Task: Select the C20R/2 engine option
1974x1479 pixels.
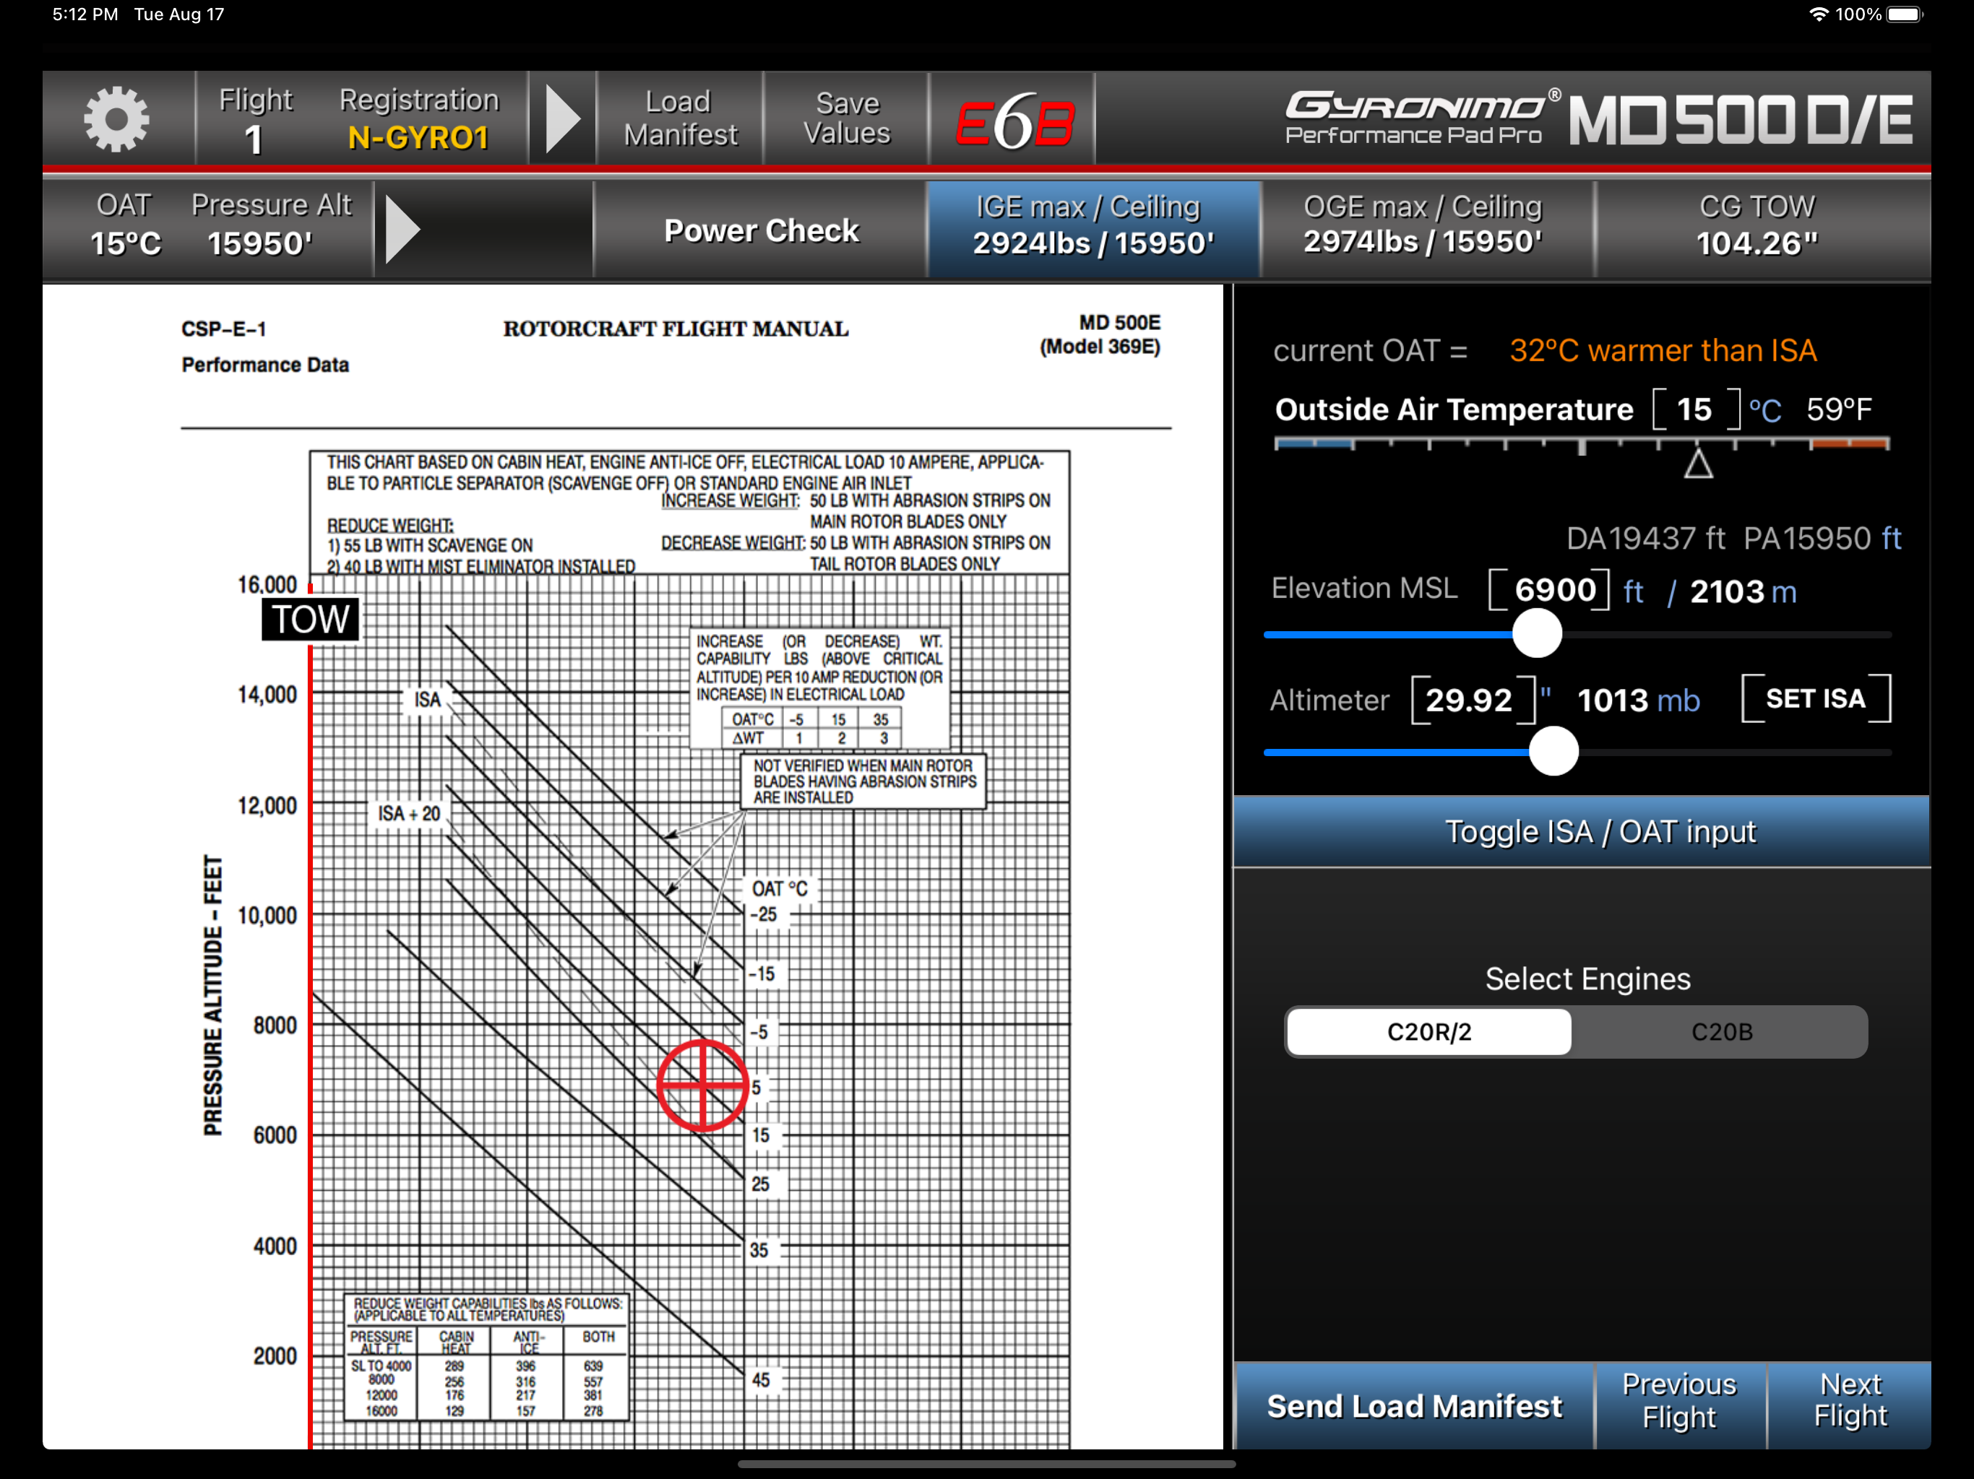Action: pos(1428,1032)
